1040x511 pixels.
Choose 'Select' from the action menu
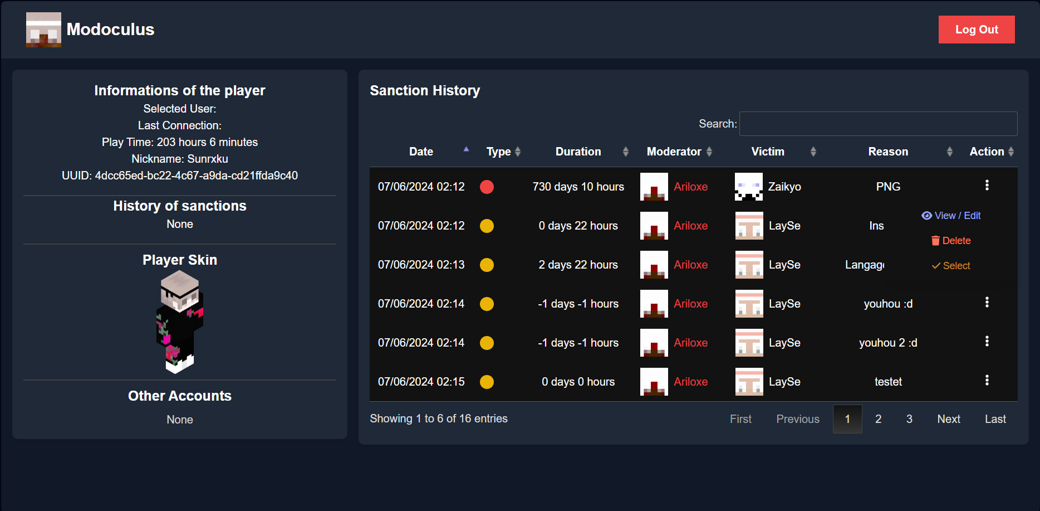pyautogui.click(x=956, y=266)
